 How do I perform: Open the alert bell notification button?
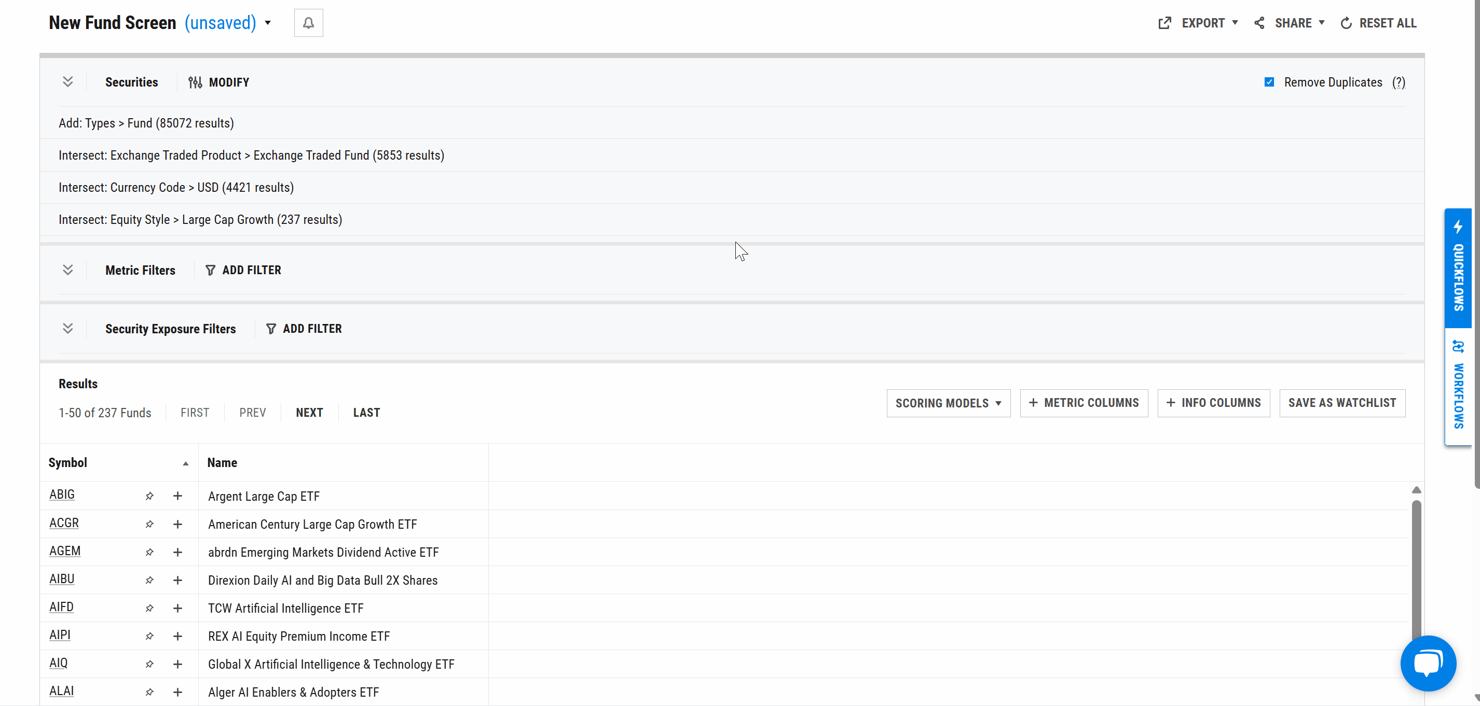pyautogui.click(x=309, y=23)
